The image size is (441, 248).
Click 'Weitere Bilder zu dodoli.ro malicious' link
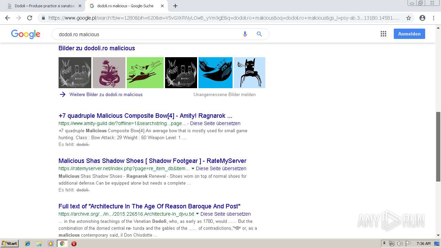tap(106, 94)
